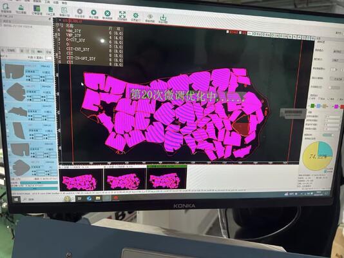Click the teal progress bar under the parts list
This screenshot has height=258, width=344.
click(39, 183)
